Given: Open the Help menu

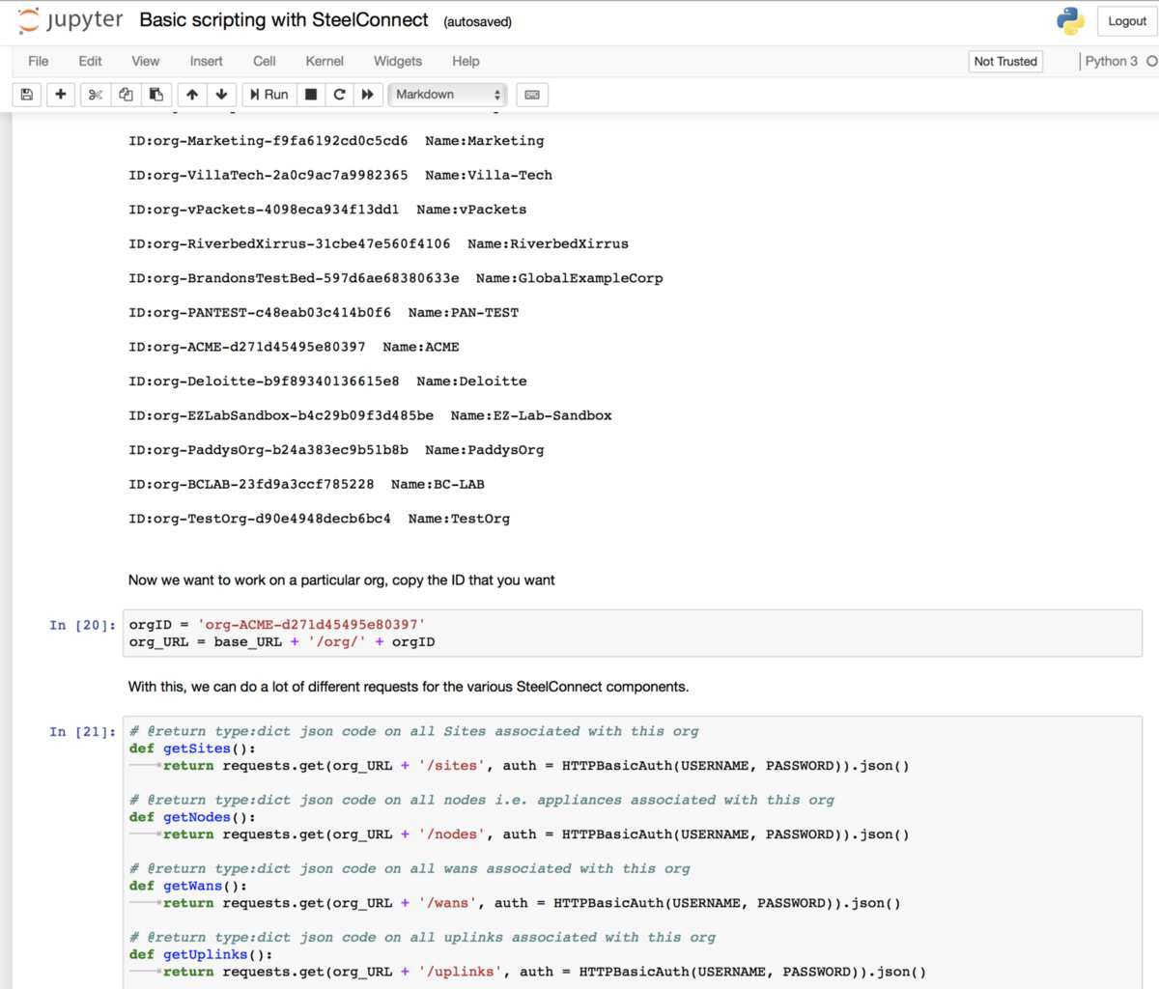Looking at the screenshot, I should point(466,61).
